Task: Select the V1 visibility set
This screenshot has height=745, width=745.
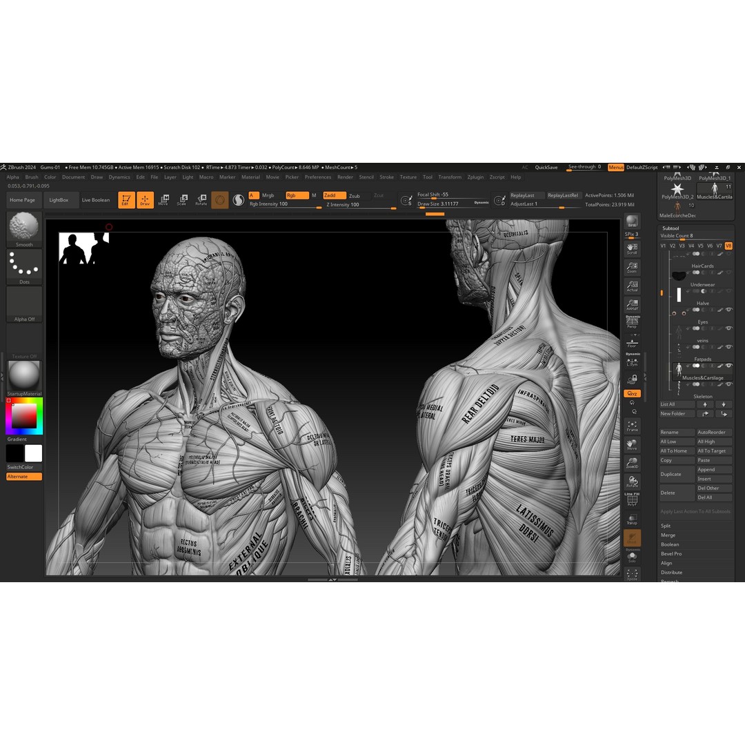Action: tap(664, 246)
